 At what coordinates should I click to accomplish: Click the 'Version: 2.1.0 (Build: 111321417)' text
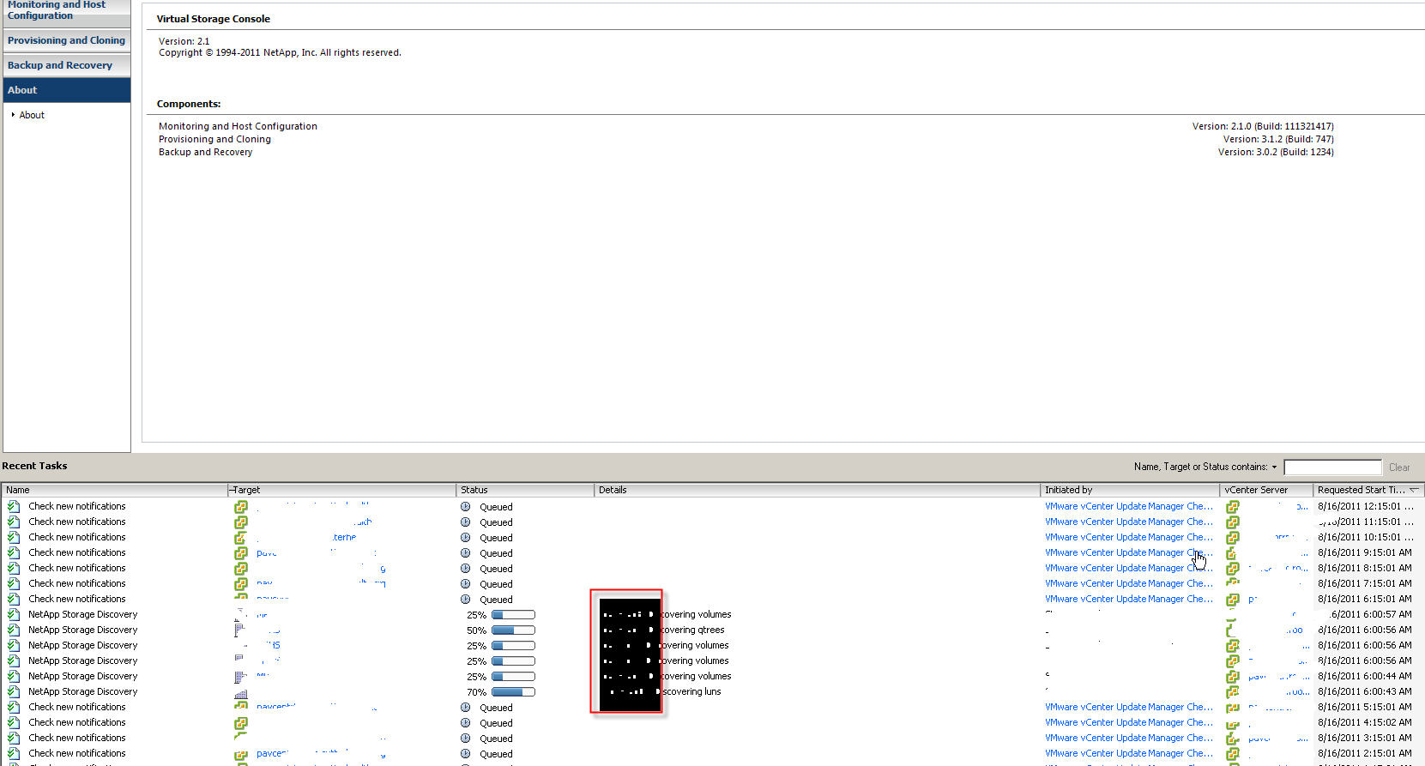point(1263,126)
